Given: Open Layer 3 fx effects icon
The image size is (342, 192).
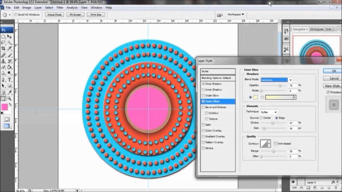Looking at the screenshot, I should coord(333,182).
